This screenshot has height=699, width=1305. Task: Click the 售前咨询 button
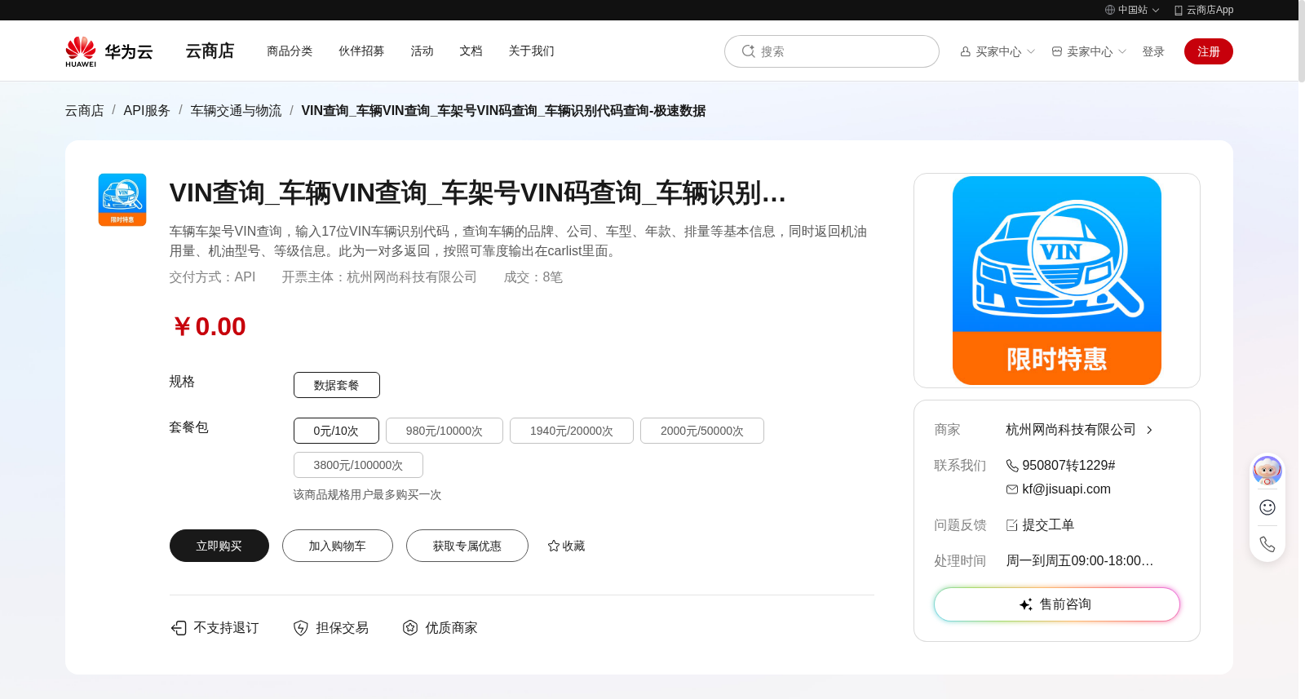click(1057, 604)
